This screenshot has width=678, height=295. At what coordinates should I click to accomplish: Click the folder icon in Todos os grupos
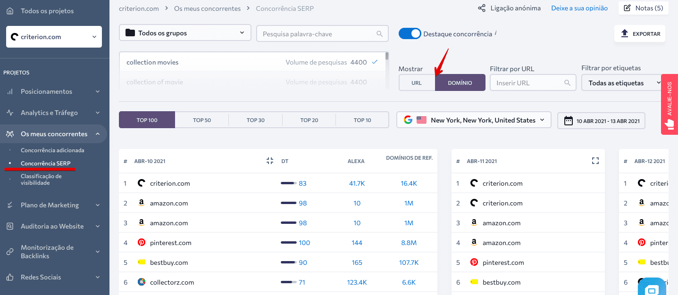[x=129, y=33]
